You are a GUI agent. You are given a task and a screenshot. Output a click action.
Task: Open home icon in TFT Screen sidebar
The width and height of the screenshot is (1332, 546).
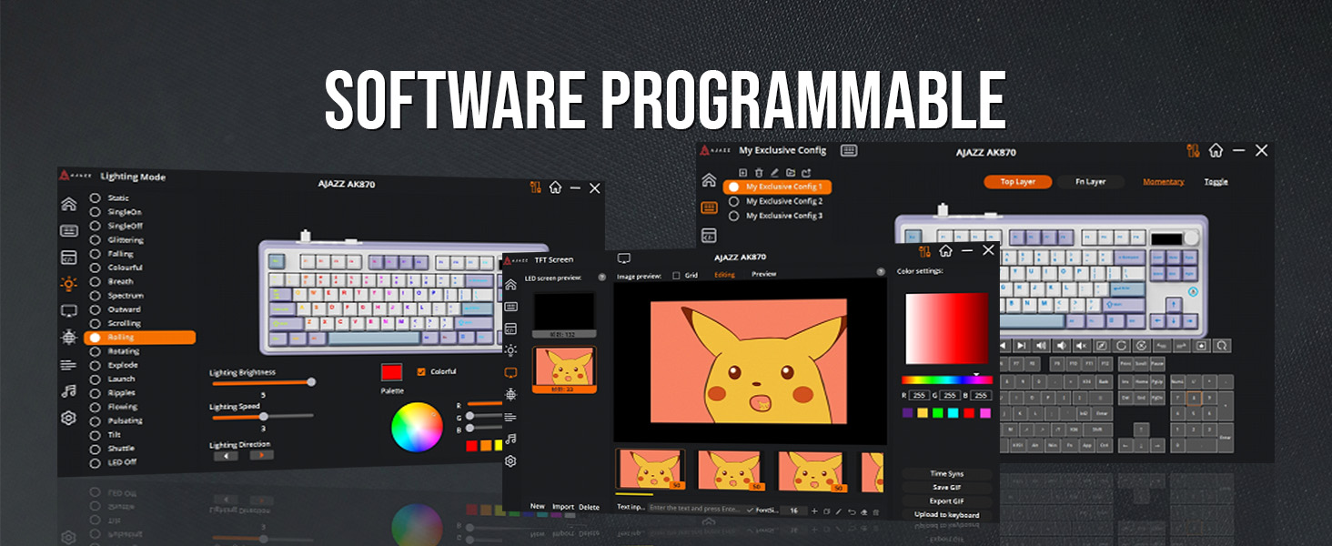(x=511, y=285)
